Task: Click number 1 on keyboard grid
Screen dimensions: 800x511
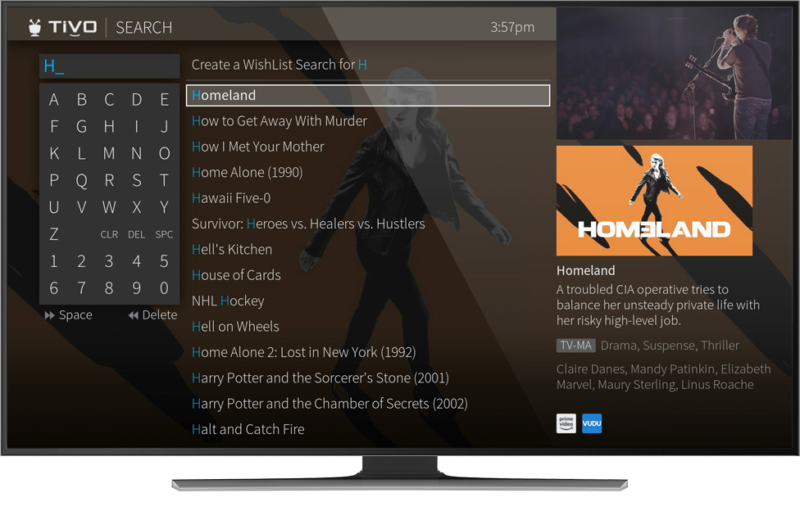Action: [x=54, y=261]
